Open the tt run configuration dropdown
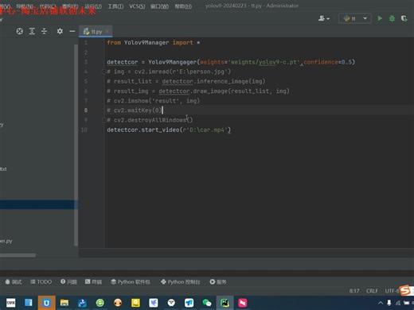 click(x=355, y=18)
